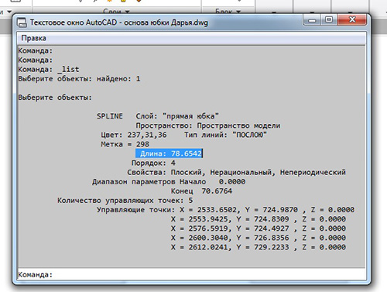Image resolution: width=387 pixels, height=292 pixels.
Task: Maximize the AutoCAD text window
Action: point(329,20)
